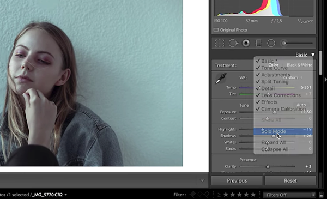The image size is (327, 199).
Task: Click the Clarity value +3
Action: pos(308,166)
